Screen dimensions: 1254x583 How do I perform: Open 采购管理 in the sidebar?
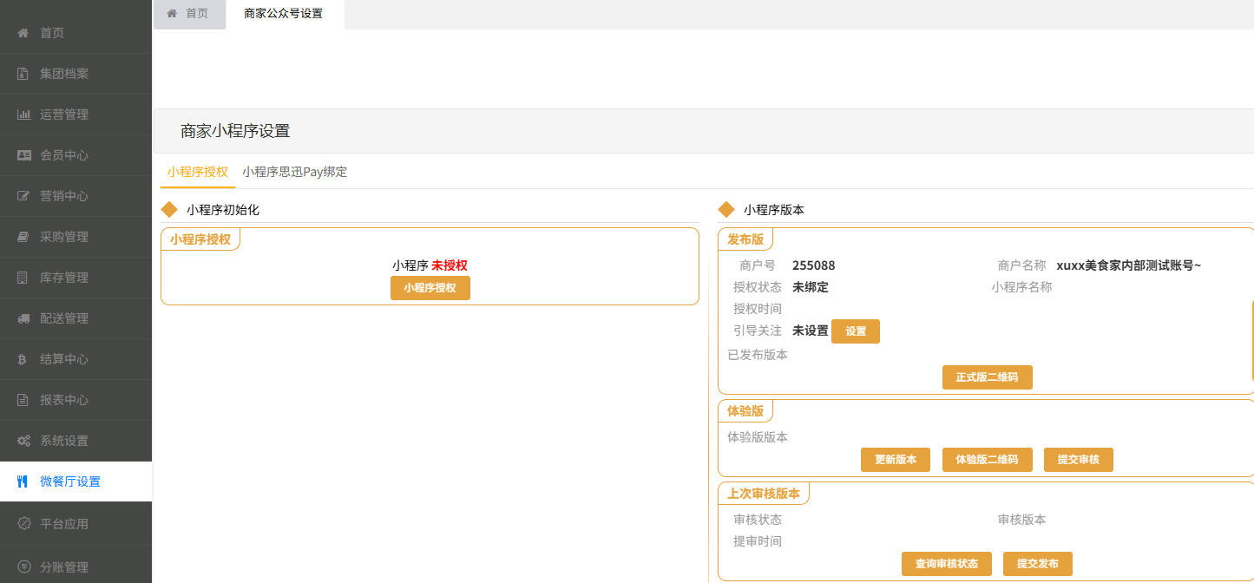tap(64, 237)
